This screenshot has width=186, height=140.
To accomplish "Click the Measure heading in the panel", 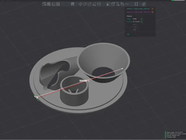I will pos(129,16).
